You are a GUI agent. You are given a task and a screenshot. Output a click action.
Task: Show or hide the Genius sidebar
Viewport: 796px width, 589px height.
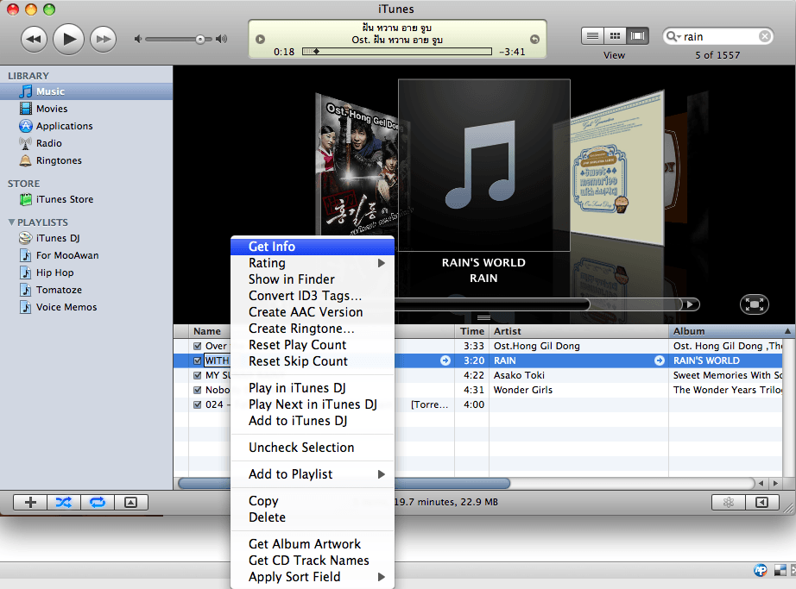(762, 502)
